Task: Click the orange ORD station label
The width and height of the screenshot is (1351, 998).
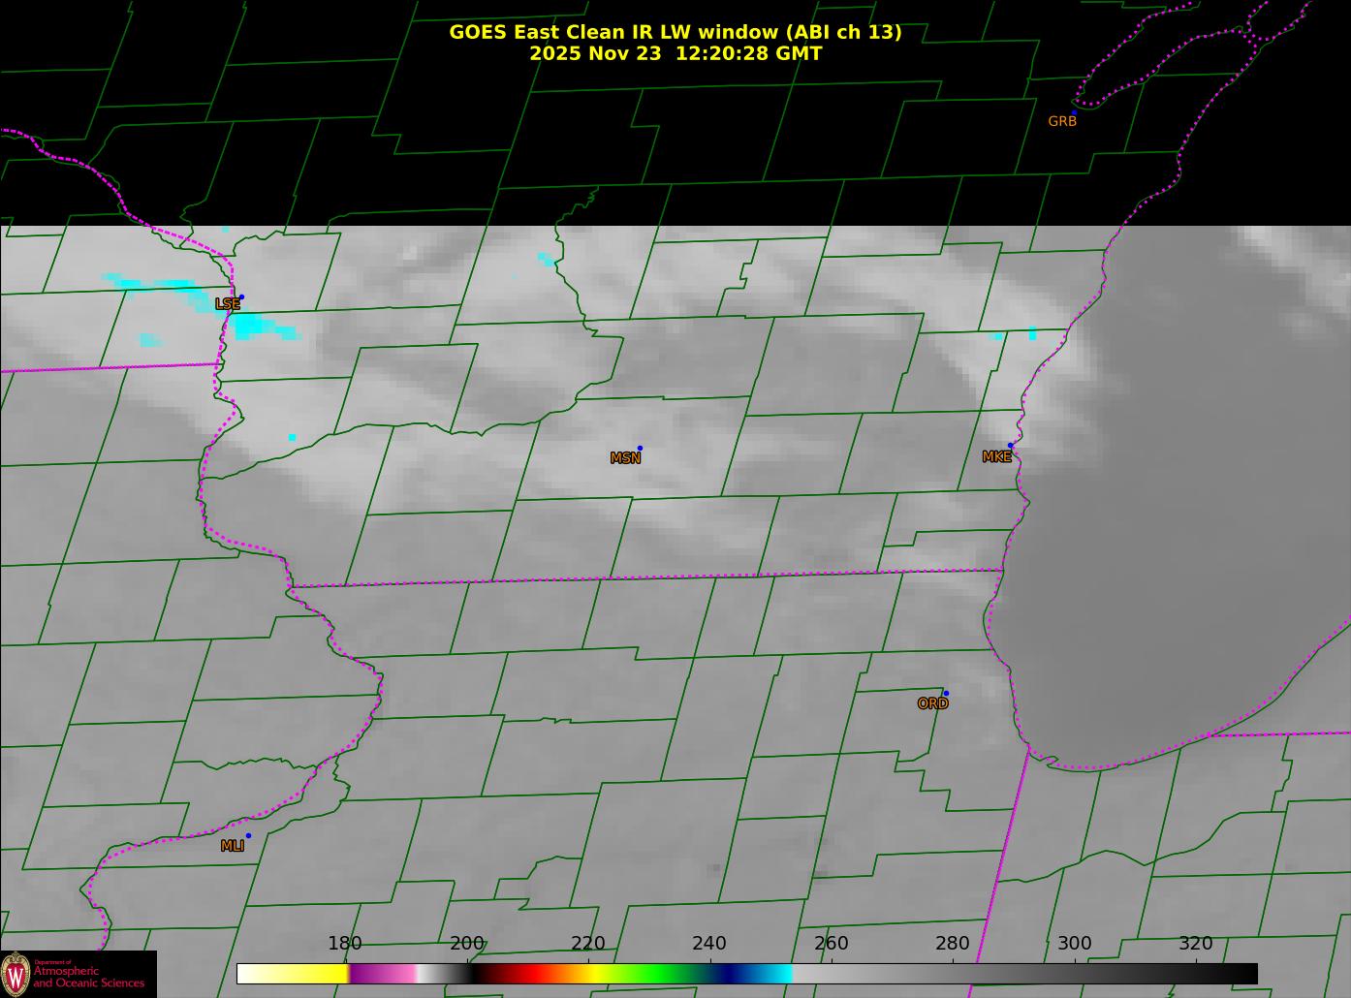Action: click(x=932, y=703)
